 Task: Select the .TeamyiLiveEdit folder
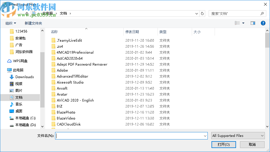click(x=67, y=40)
